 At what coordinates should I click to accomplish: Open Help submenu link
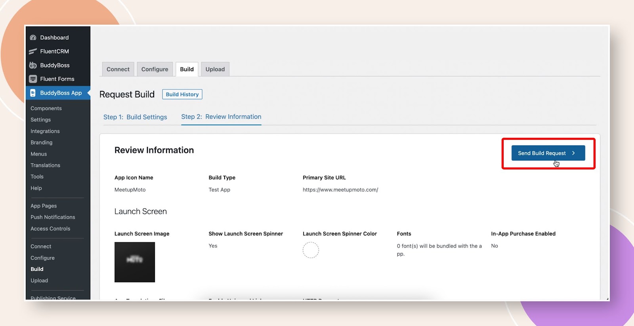tap(36, 188)
